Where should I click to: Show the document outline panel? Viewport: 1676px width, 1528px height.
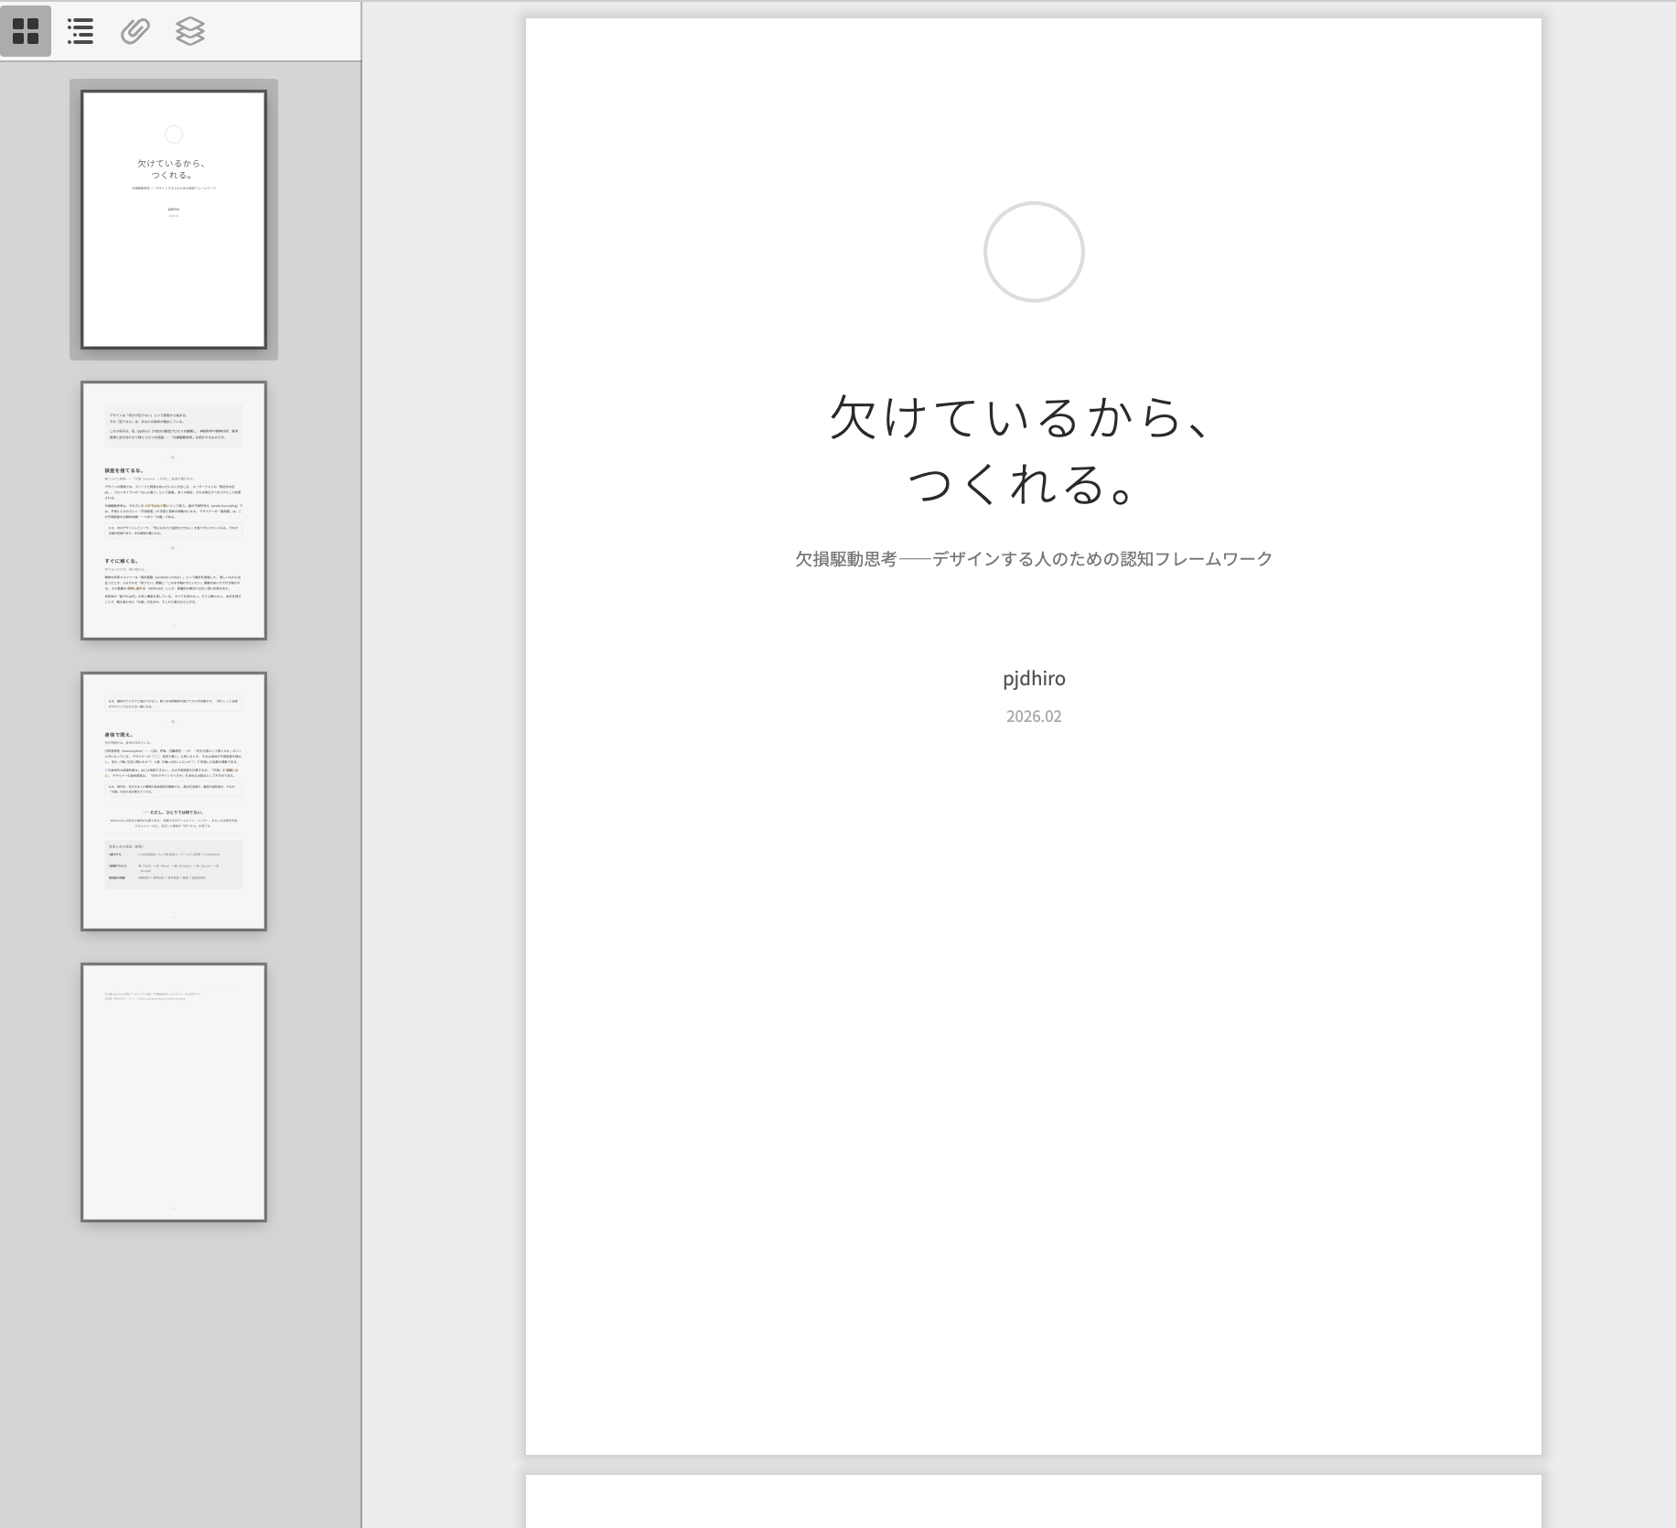tap(81, 31)
